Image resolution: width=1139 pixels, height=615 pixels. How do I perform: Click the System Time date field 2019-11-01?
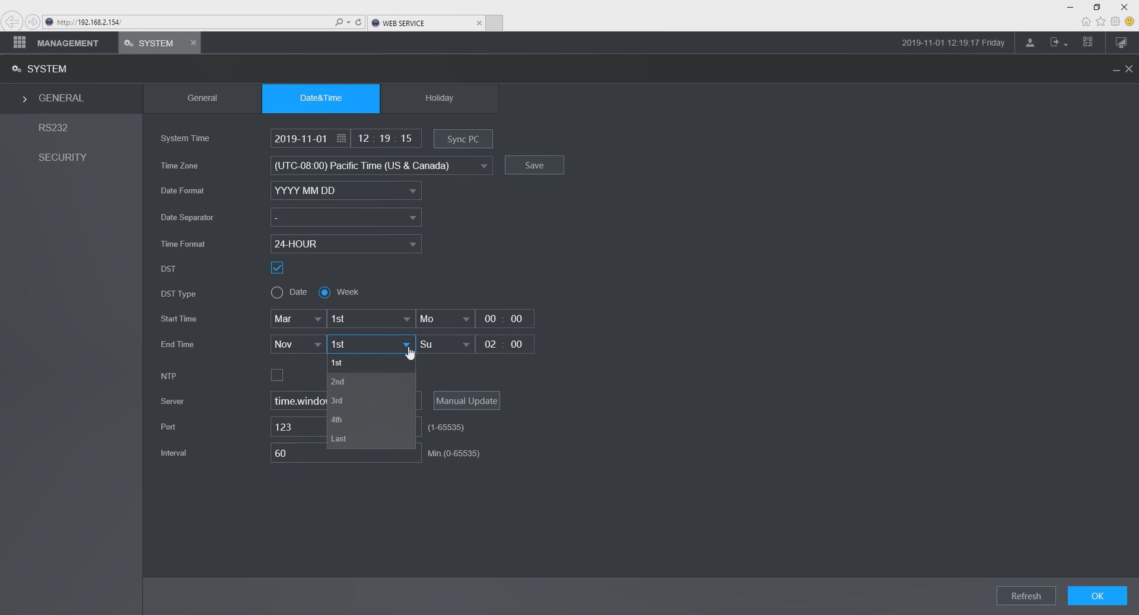pyautogui.click(x=301, y=139)
